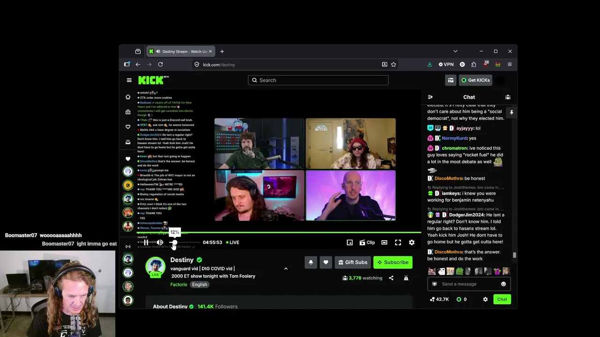Focus the Send a message field
The image size is (600, 337).
[469, 284]
